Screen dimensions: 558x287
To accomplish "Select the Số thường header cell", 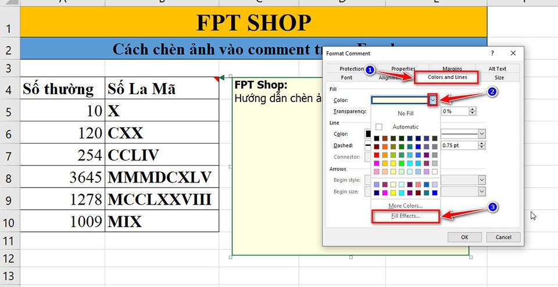I will point(63,88).
